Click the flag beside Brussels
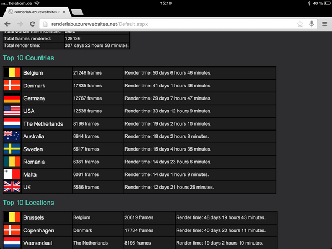332x249 pixels. pyautogui.click(x=12, y=217)
